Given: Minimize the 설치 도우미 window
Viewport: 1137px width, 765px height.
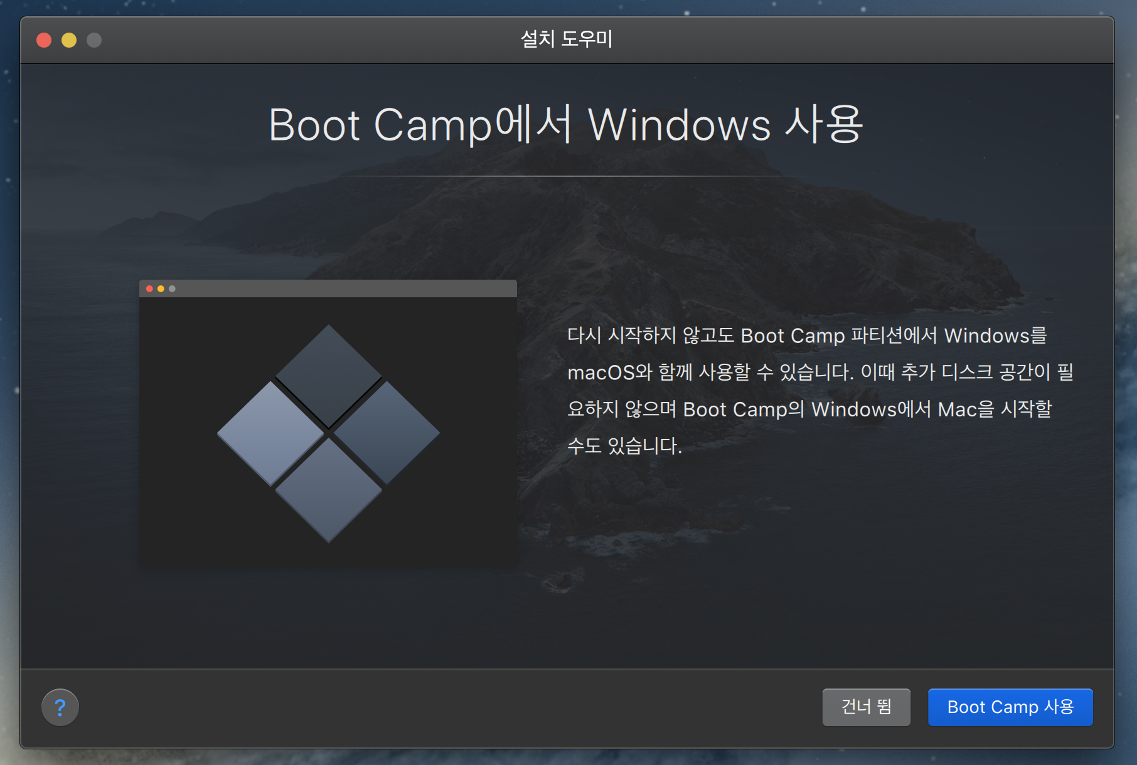Looking at the screenshot, I should 69,40.
